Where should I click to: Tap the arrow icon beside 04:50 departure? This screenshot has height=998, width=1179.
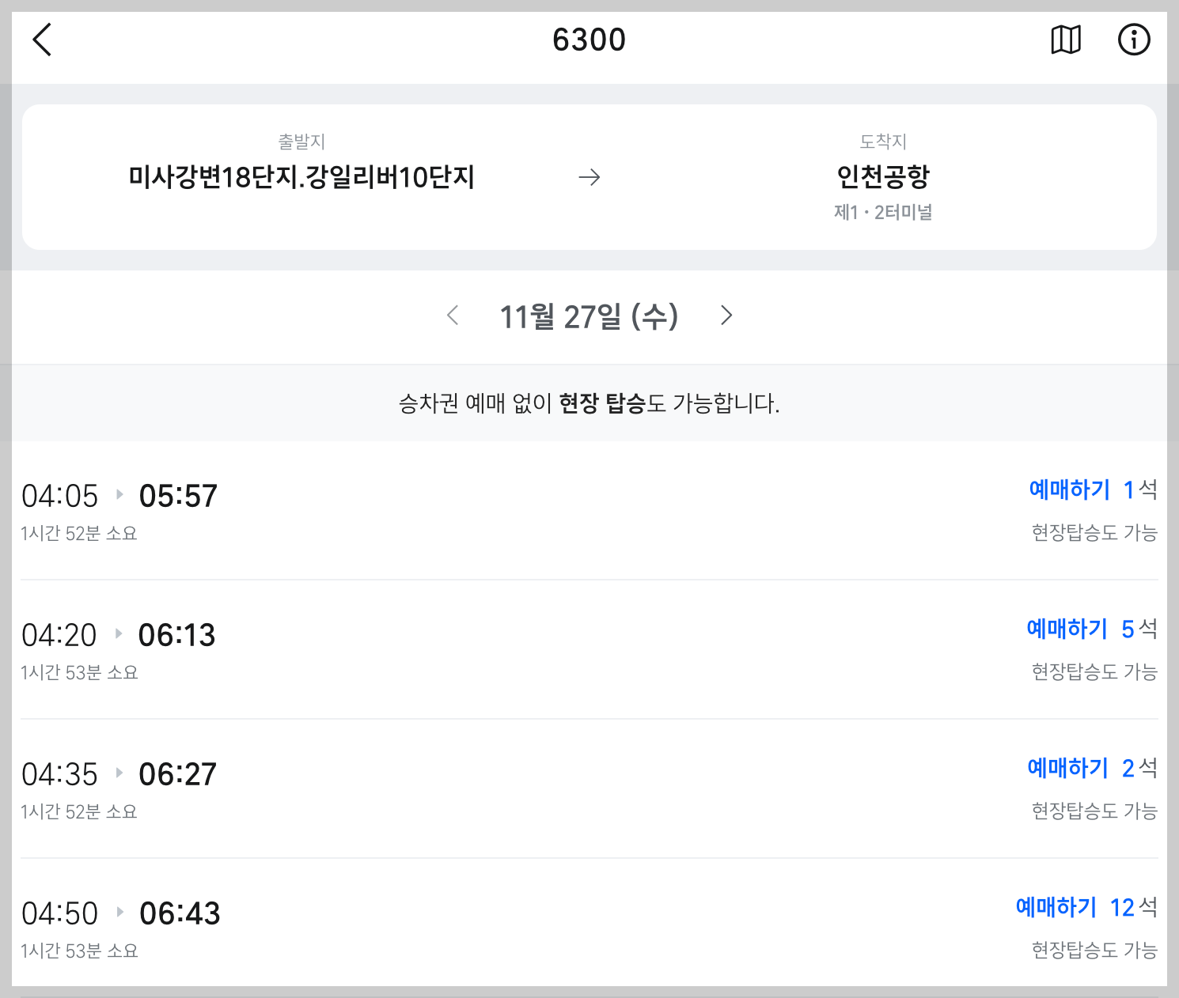120,912
